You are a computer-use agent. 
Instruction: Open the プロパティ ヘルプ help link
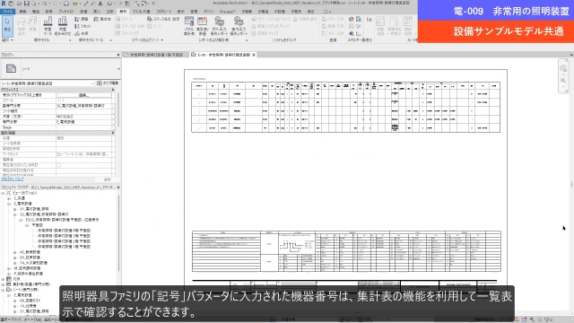point(12,179)
